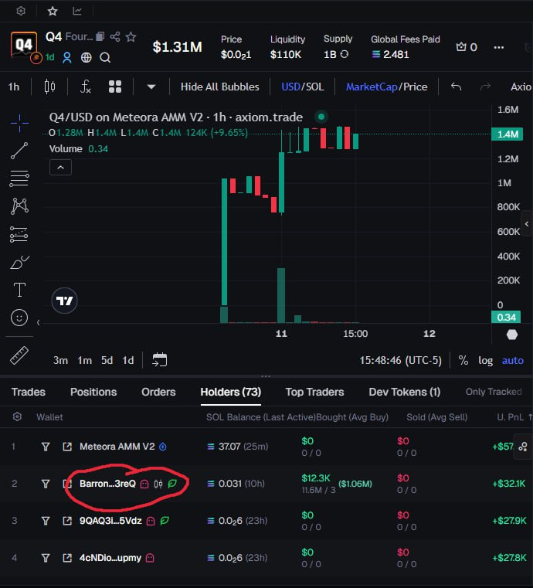Copy the Q4 token address

pyautogui.click(x=100, y=36)
